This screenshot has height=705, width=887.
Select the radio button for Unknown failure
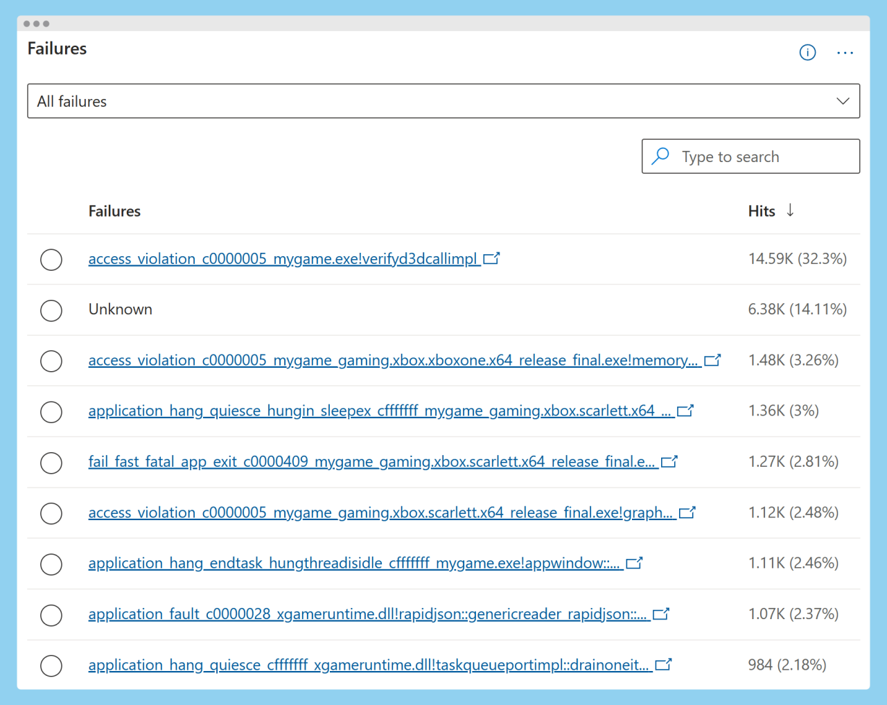tap(51, 310)
